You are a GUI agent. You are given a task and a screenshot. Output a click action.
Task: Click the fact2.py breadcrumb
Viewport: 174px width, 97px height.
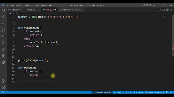pos(14,14)
